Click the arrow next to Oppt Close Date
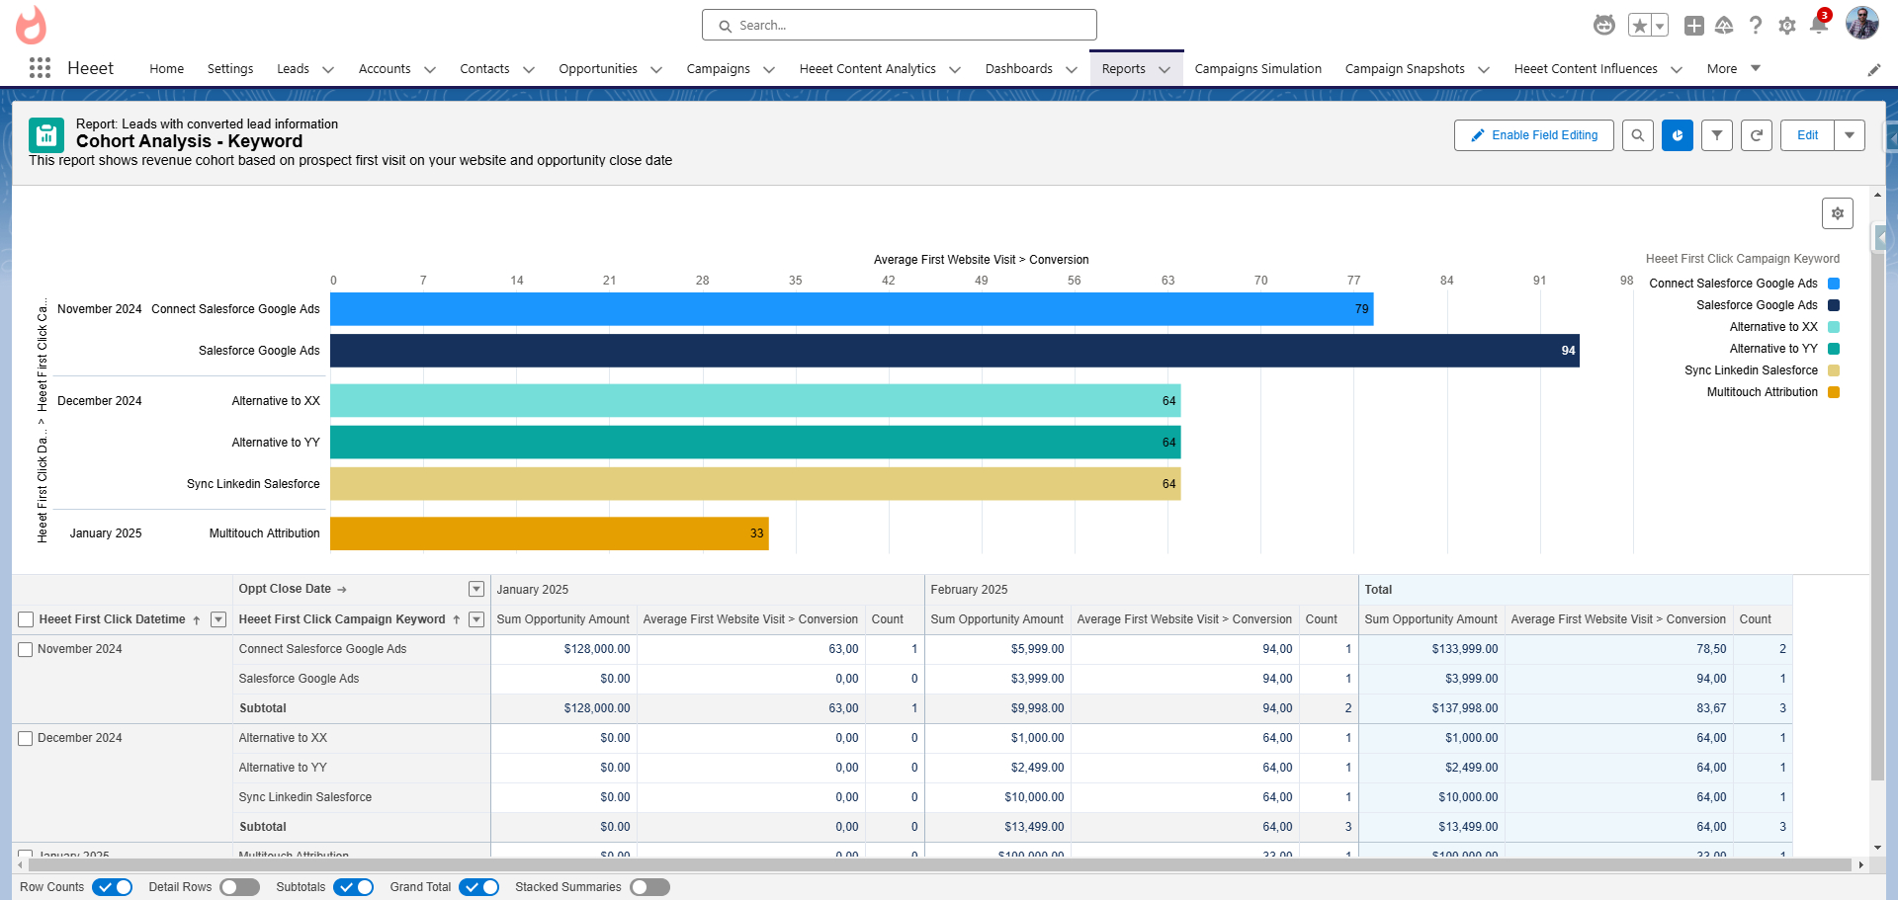 (342, 590)
